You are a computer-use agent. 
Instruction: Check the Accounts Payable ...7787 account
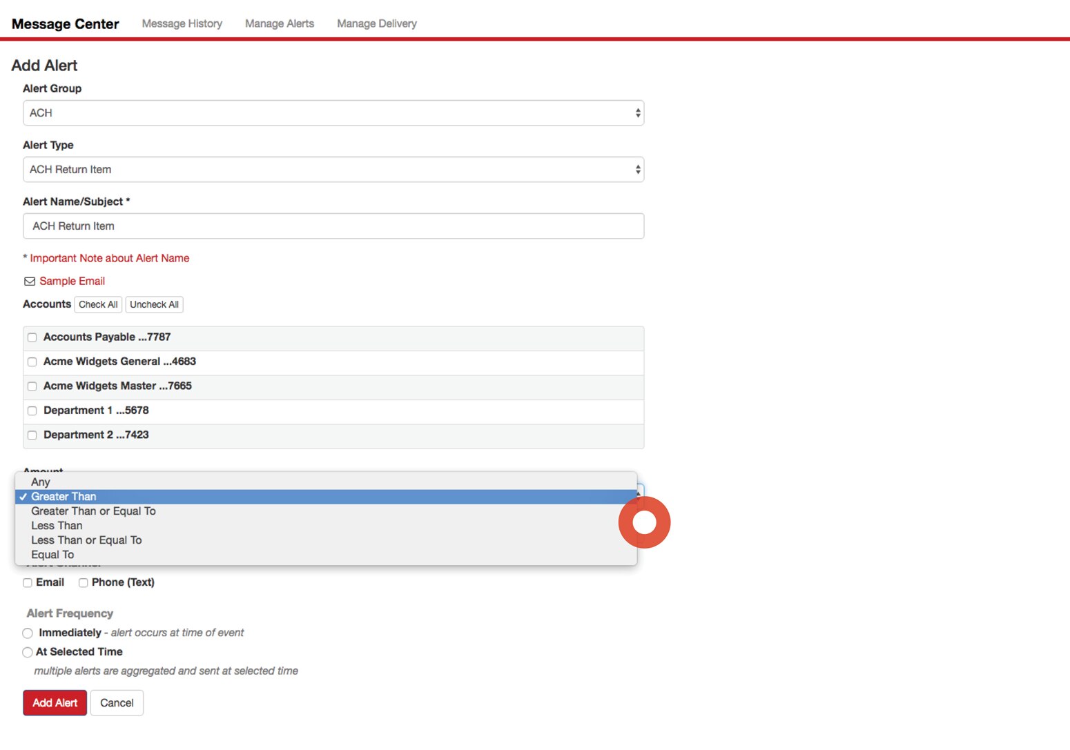[32, 337]
